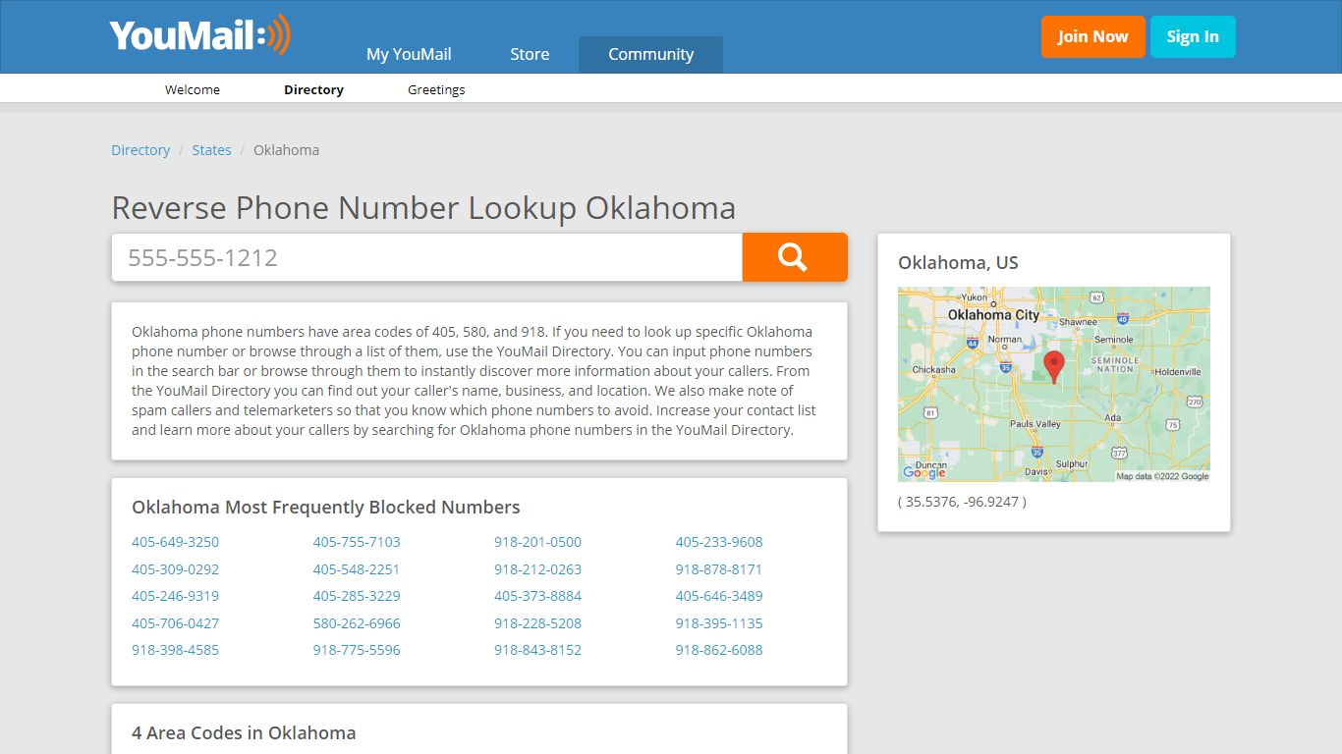Click the Oklahoma City label on map
This screenshot has width=1342, height=754.
(993, 315)
